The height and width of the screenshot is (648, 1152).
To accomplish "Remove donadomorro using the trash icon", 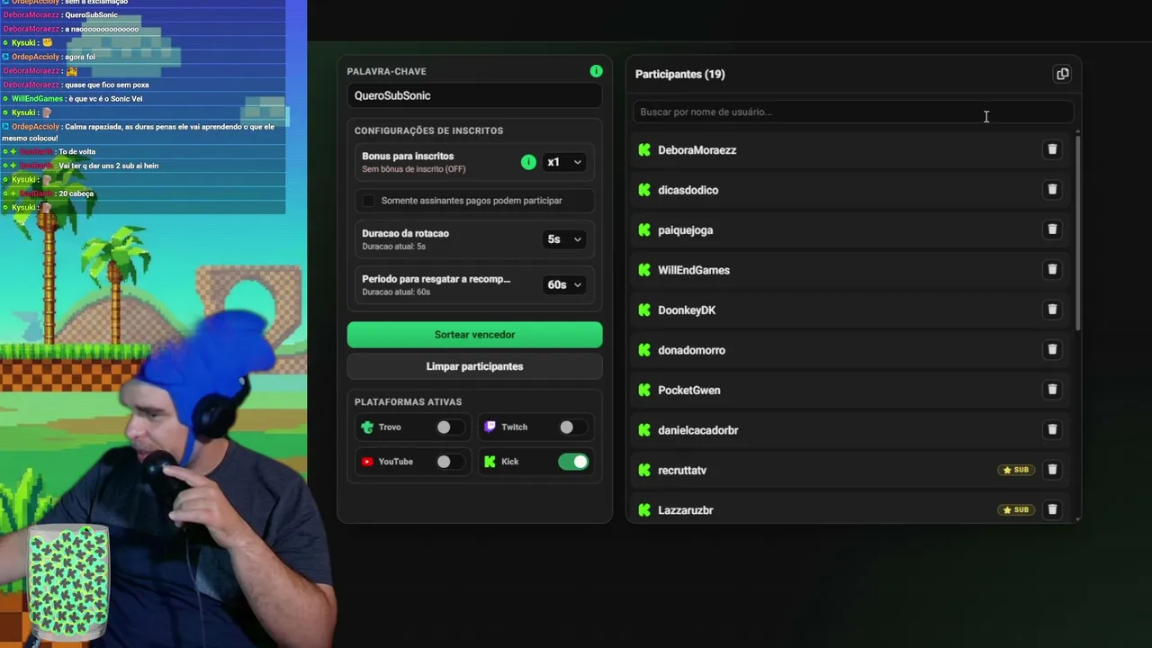I will (1052, 349).
